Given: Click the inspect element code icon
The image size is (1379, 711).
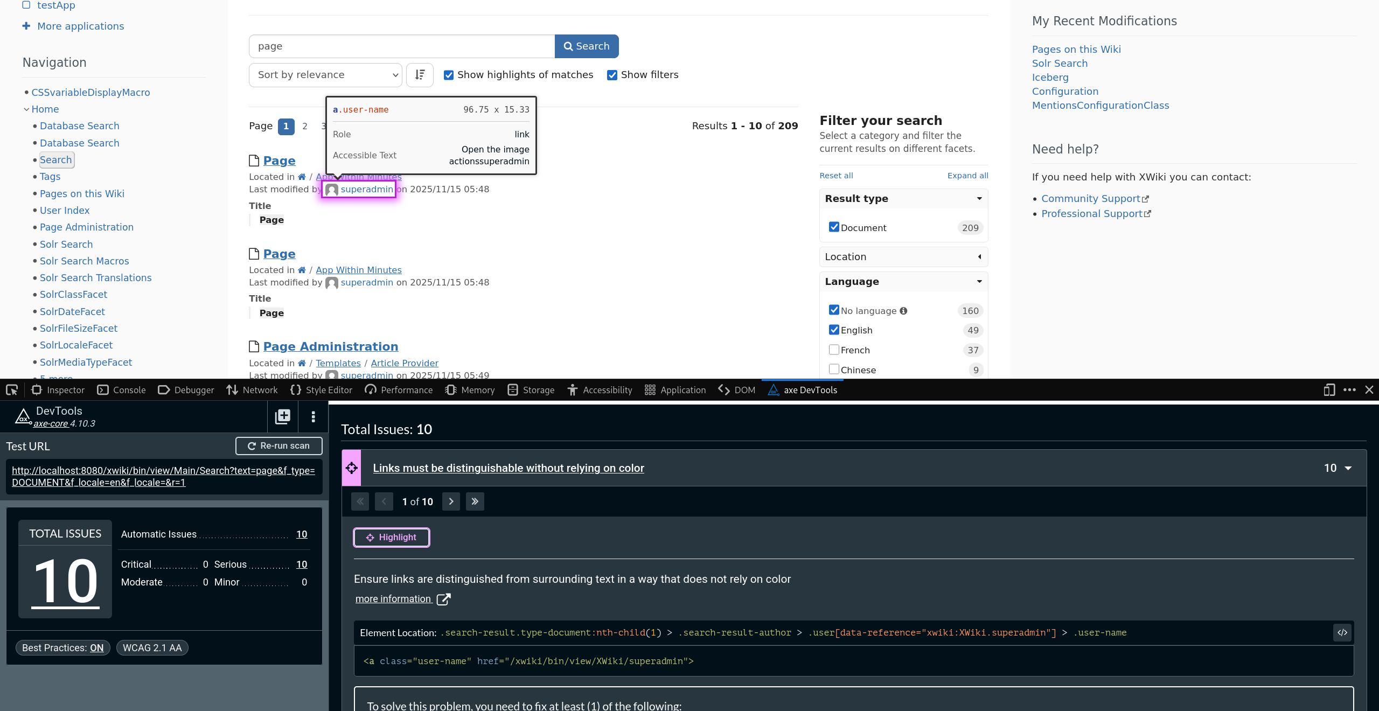Looking at the screenshot, I should tap(1342, 632).
